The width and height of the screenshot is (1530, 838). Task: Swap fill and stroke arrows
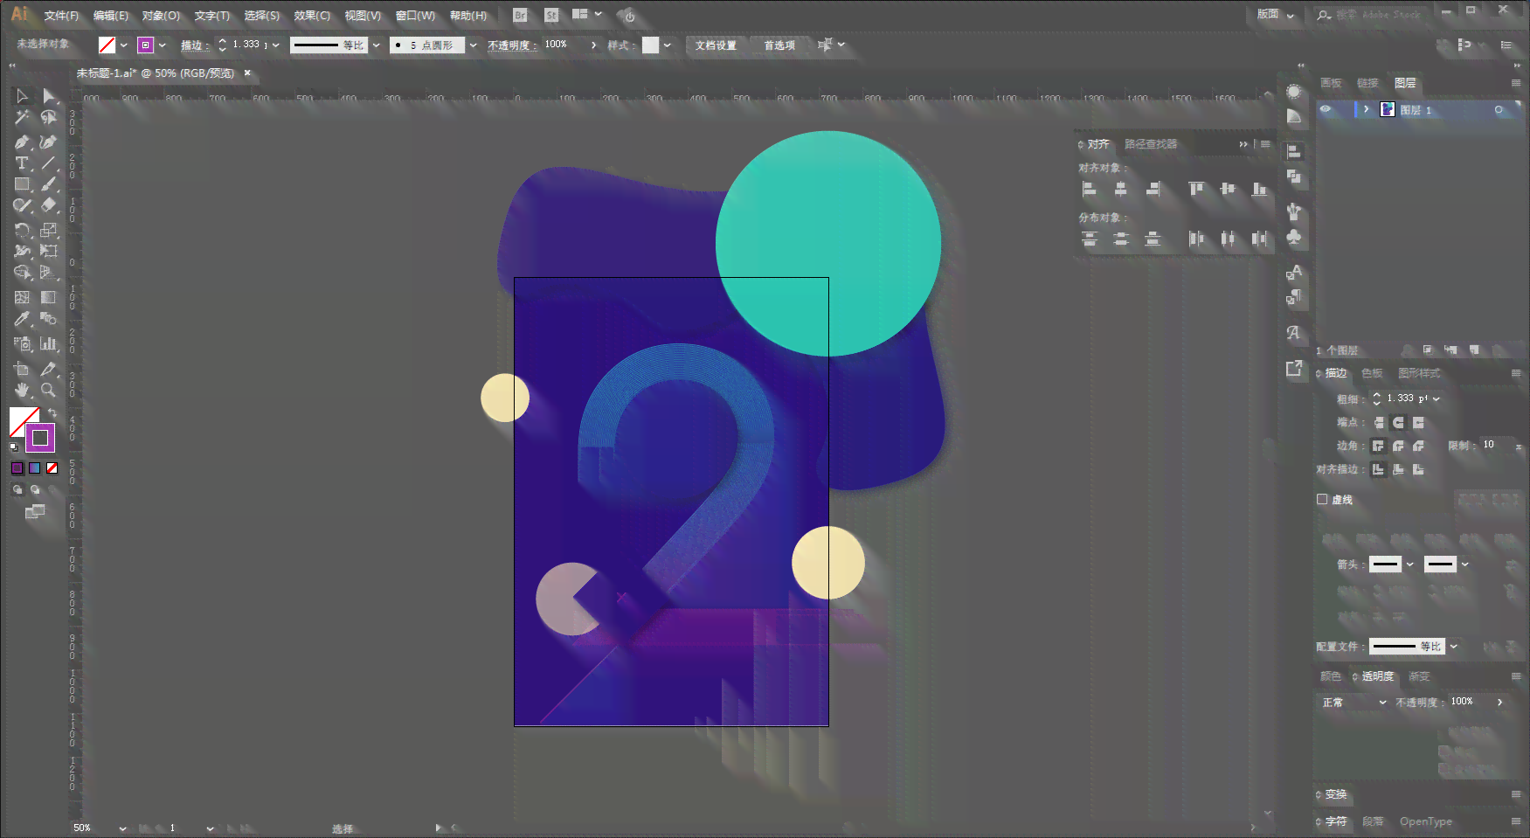click(x=52, y=413)
